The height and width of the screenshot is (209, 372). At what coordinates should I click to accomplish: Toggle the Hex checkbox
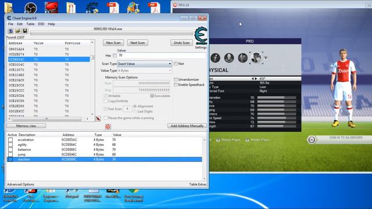[x=115, y=56]
